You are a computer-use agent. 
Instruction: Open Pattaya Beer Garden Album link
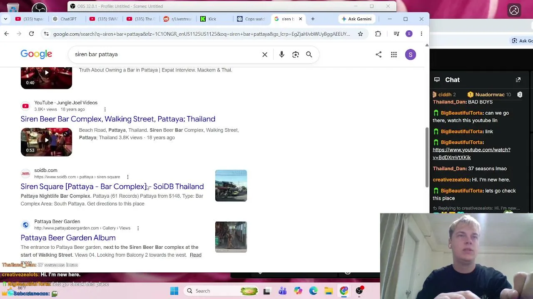tap(68, 238)
